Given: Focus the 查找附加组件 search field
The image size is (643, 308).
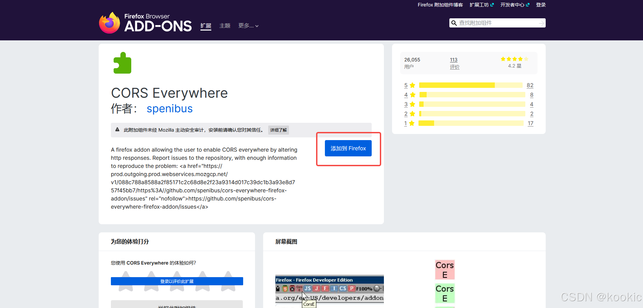Looking at the screenshot, I should pyautogui.click(x=498, y=23).
